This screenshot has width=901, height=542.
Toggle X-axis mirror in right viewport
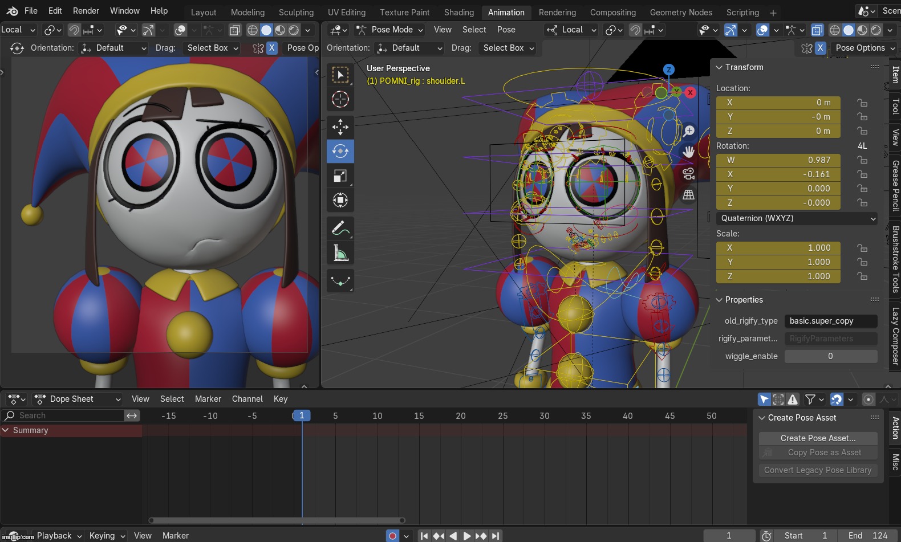[820, 48]
